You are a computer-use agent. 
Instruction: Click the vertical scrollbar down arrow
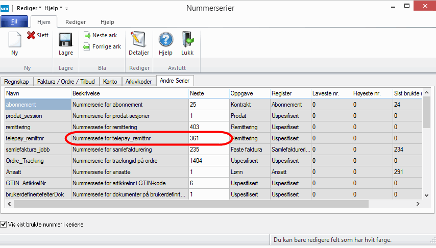[x=426, y=194]
